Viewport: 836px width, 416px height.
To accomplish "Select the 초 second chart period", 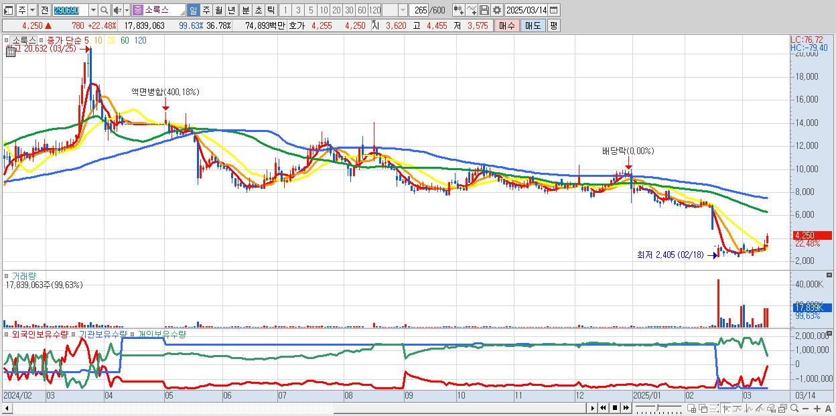I will pos(257,10).
